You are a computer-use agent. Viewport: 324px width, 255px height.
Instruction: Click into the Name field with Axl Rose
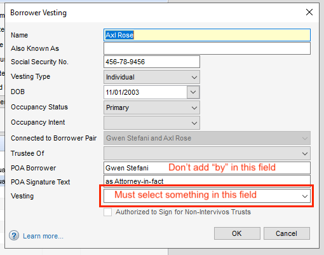(207, 35)
